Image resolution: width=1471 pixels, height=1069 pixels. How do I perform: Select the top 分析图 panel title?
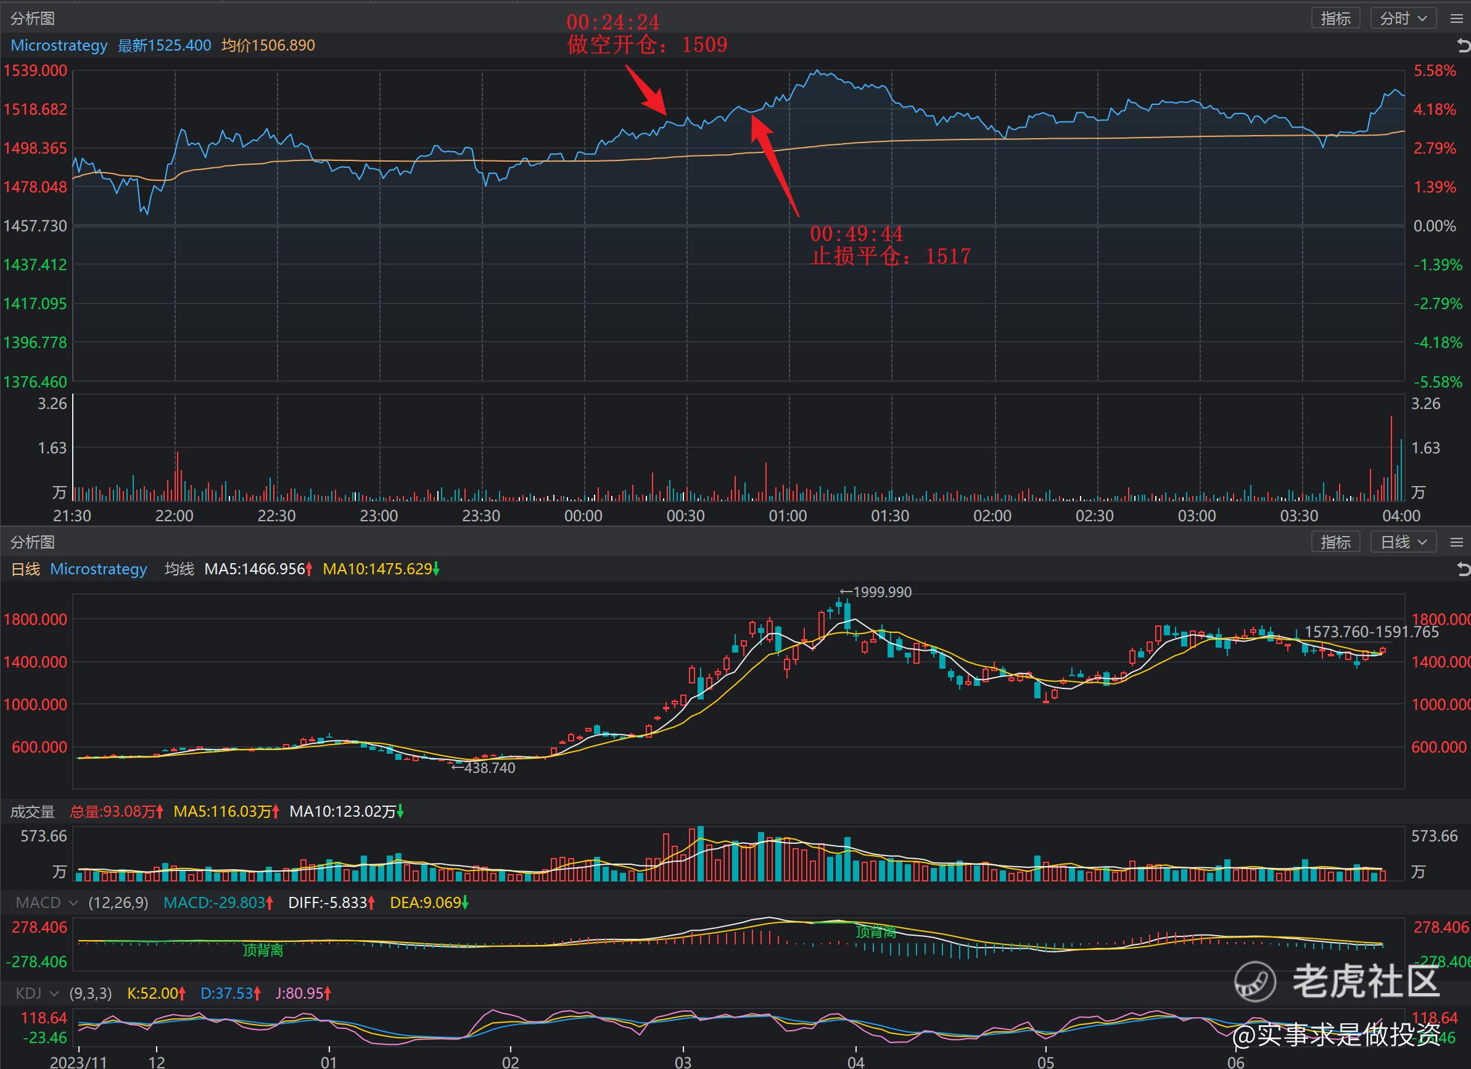click(33, 18)
